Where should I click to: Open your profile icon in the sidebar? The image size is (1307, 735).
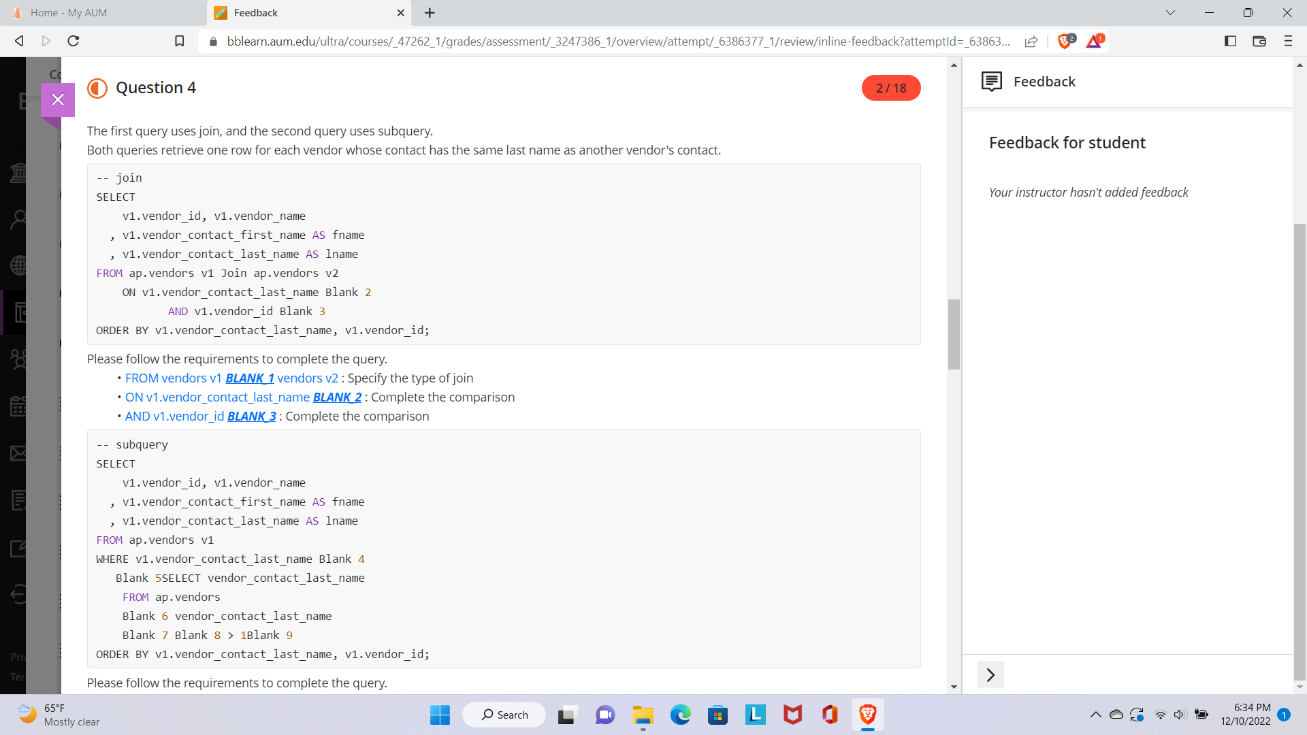tap(19, 218)
